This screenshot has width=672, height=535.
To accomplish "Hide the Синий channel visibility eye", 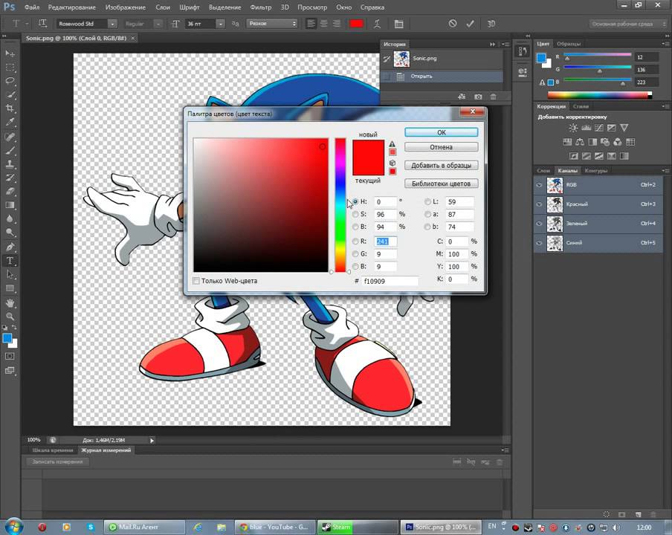I will click(539, 243).
